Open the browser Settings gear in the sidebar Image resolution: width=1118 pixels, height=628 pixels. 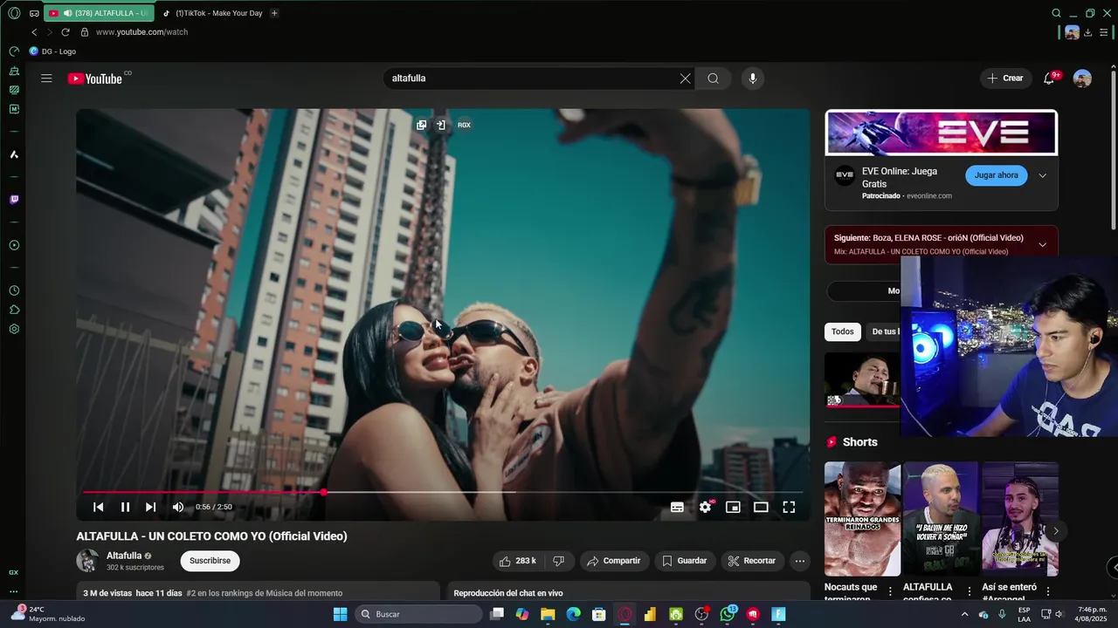(14, 329)
